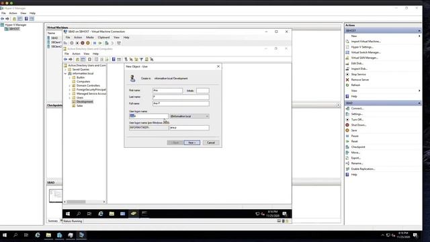The height and width of the screenshot is (242, 430).
Task: Select the Development OU in the tree
Action: (85, 102)
